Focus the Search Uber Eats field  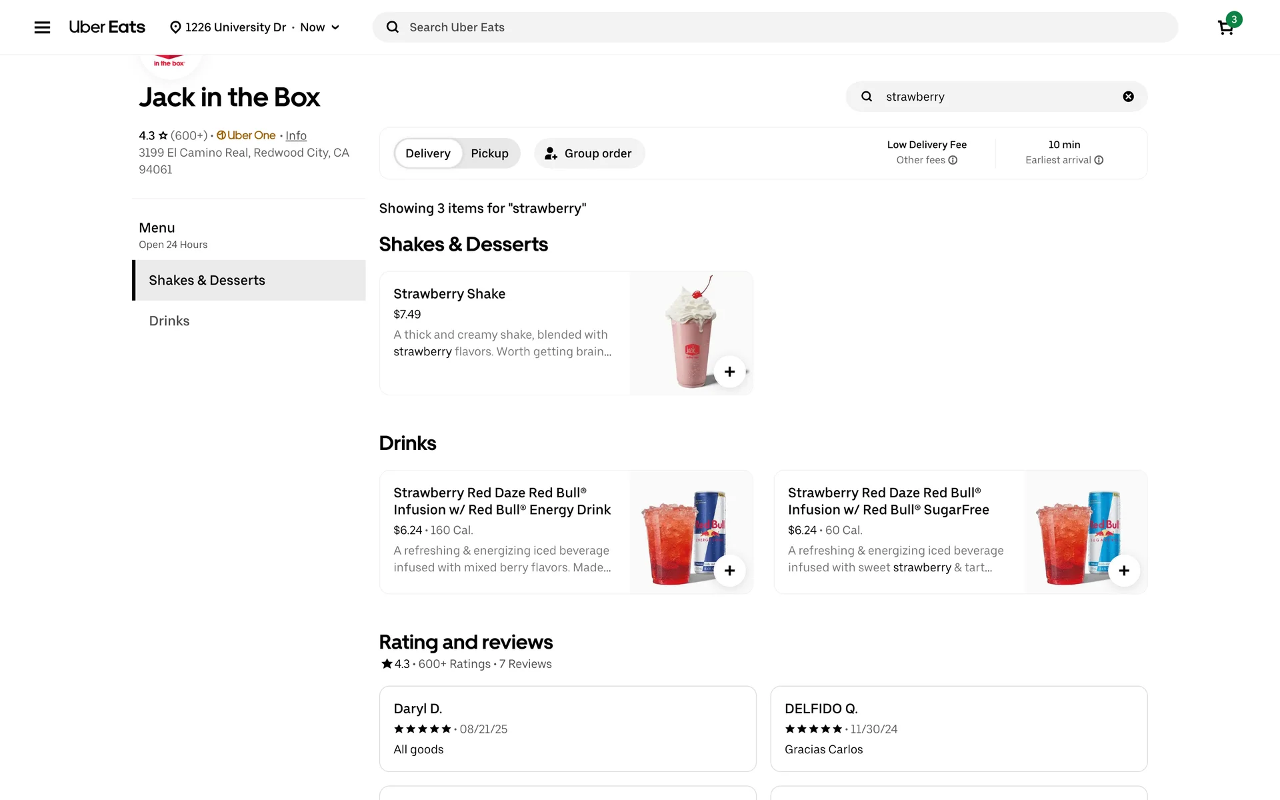click(x=773, y=27)
